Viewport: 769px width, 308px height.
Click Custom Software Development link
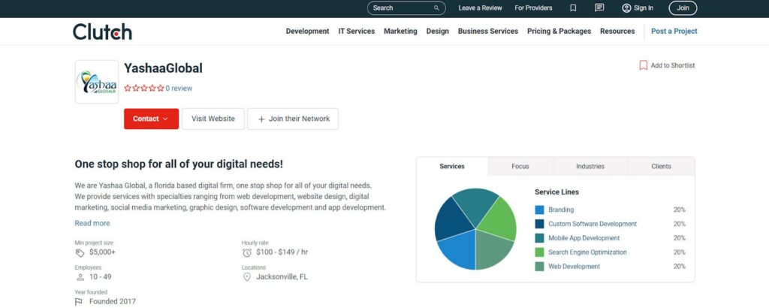[593, 224]
